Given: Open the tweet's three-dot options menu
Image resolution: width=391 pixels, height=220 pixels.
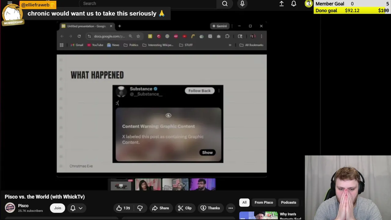Looking at the screenshot, I should 219,91.
